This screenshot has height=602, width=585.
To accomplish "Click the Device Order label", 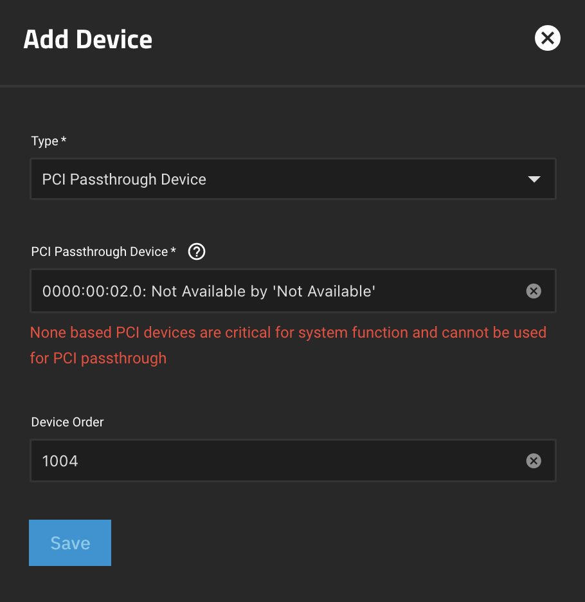I will coord(67,422).
